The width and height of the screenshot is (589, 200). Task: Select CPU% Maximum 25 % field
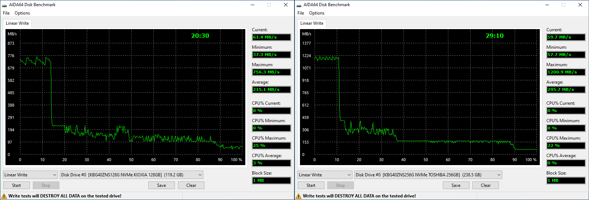272,145
